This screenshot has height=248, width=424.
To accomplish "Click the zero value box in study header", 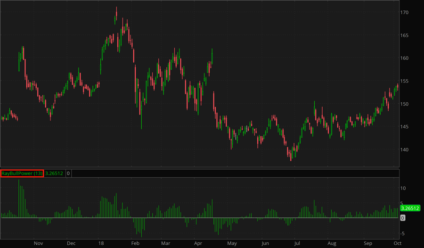I will pyautogui.click(x=68, y=174).
